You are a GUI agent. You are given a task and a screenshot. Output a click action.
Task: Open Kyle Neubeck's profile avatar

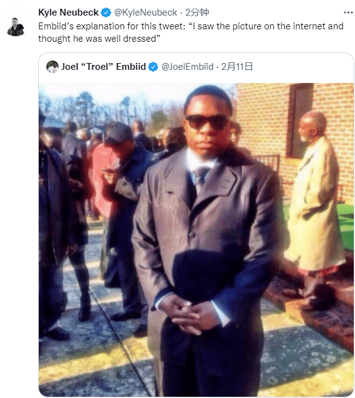click(16, 27)
